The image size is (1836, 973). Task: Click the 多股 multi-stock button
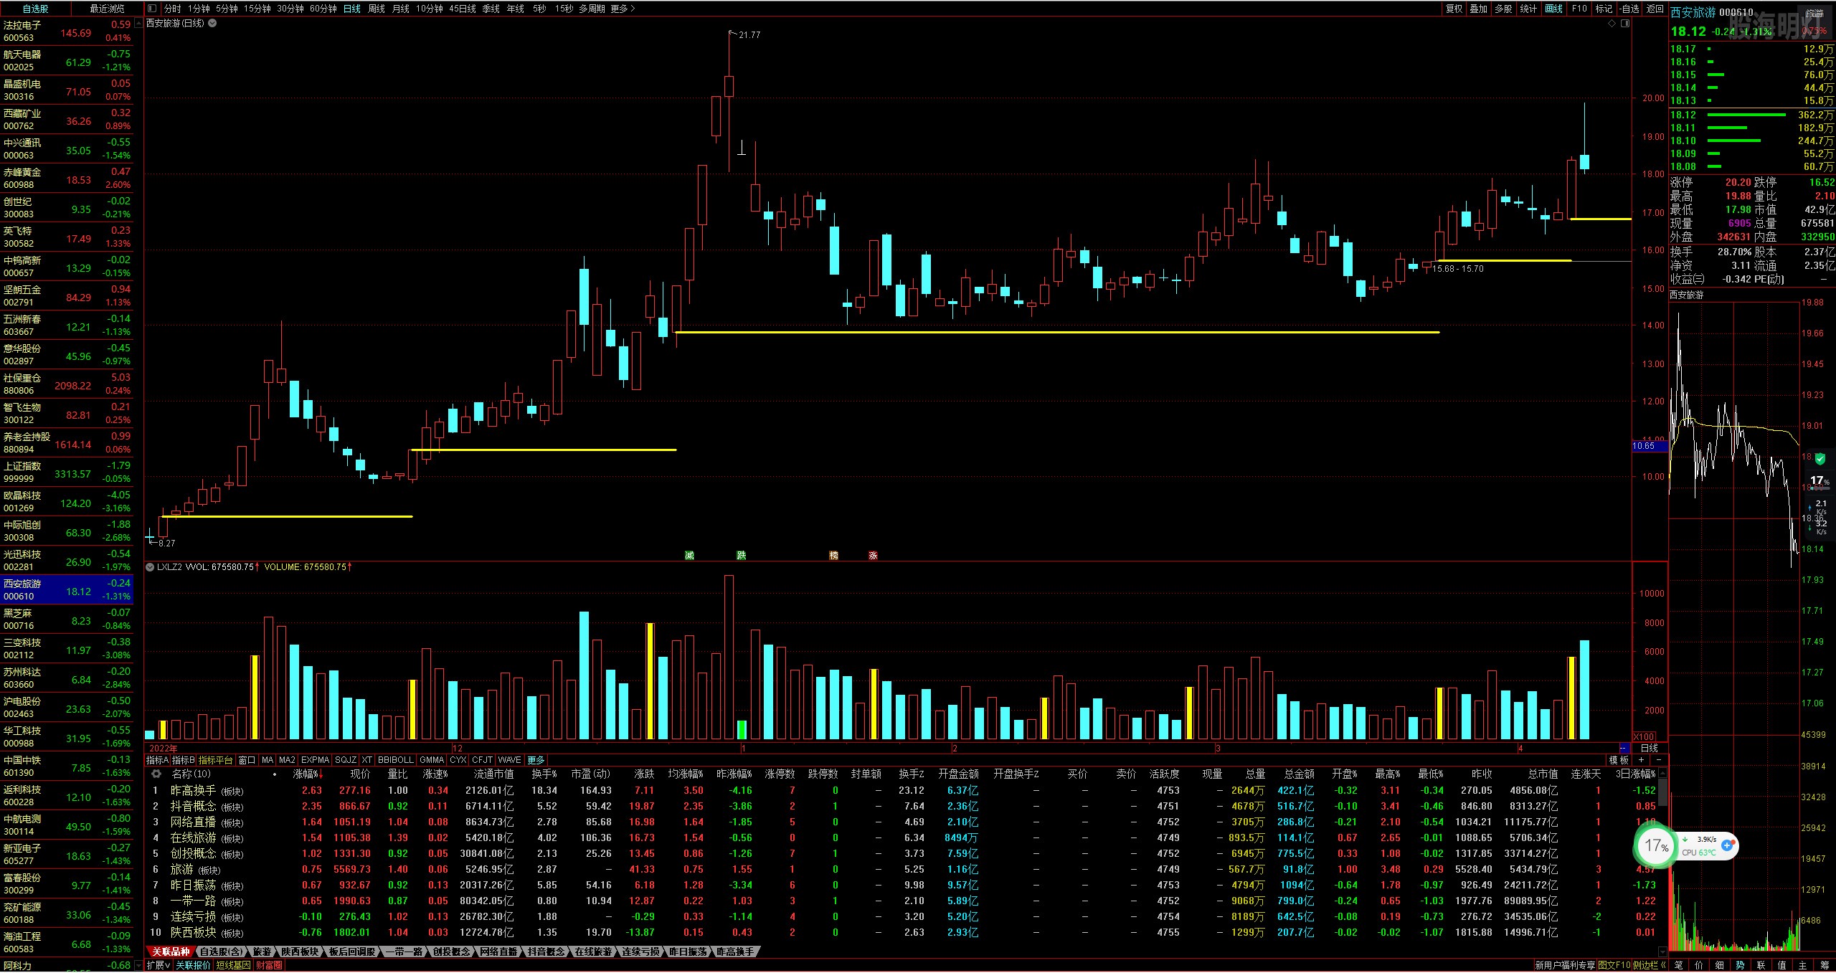1504,9
